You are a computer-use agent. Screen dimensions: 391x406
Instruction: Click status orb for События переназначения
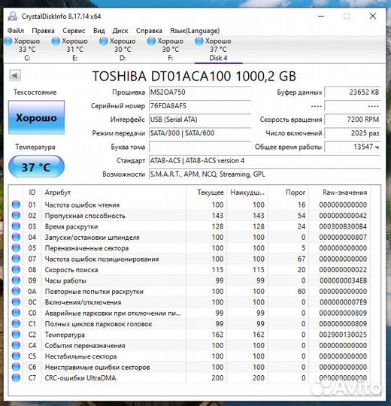16,345
